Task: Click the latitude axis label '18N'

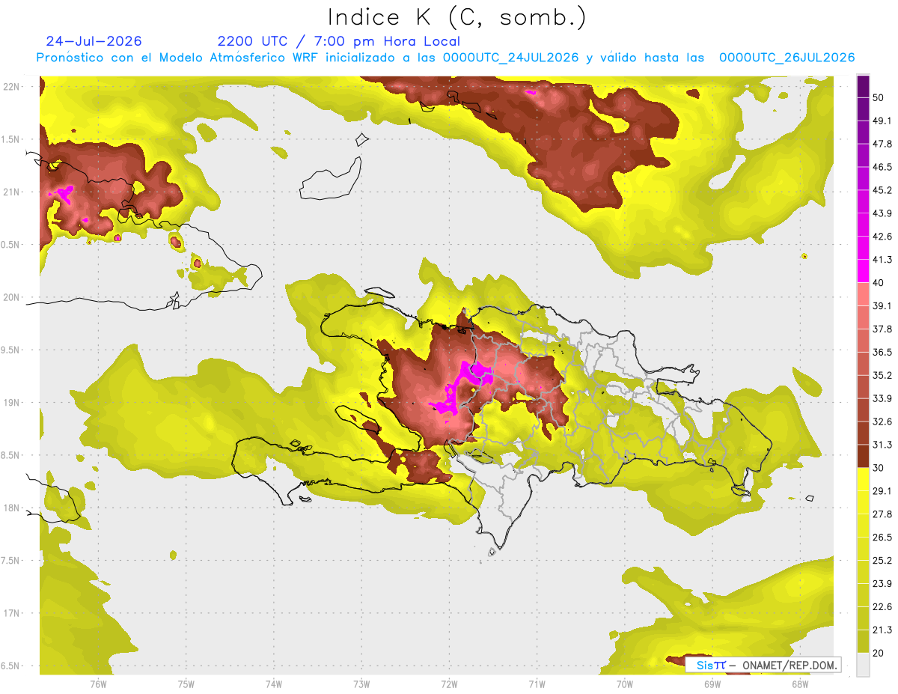Action: pyautogui.click(x=13, y=508)
